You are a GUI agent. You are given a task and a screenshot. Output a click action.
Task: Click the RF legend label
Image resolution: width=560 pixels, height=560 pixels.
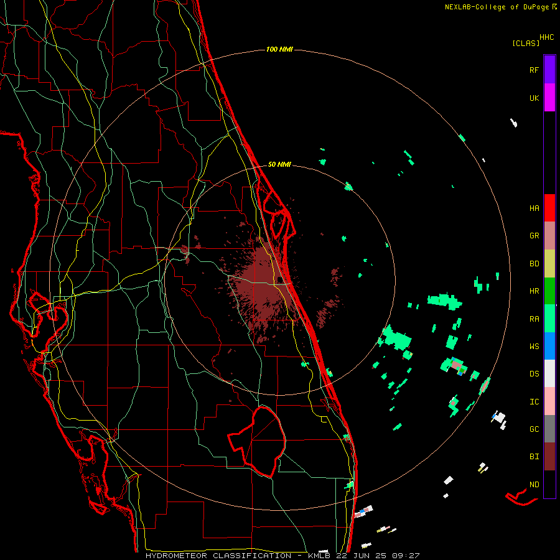(534, 70)
